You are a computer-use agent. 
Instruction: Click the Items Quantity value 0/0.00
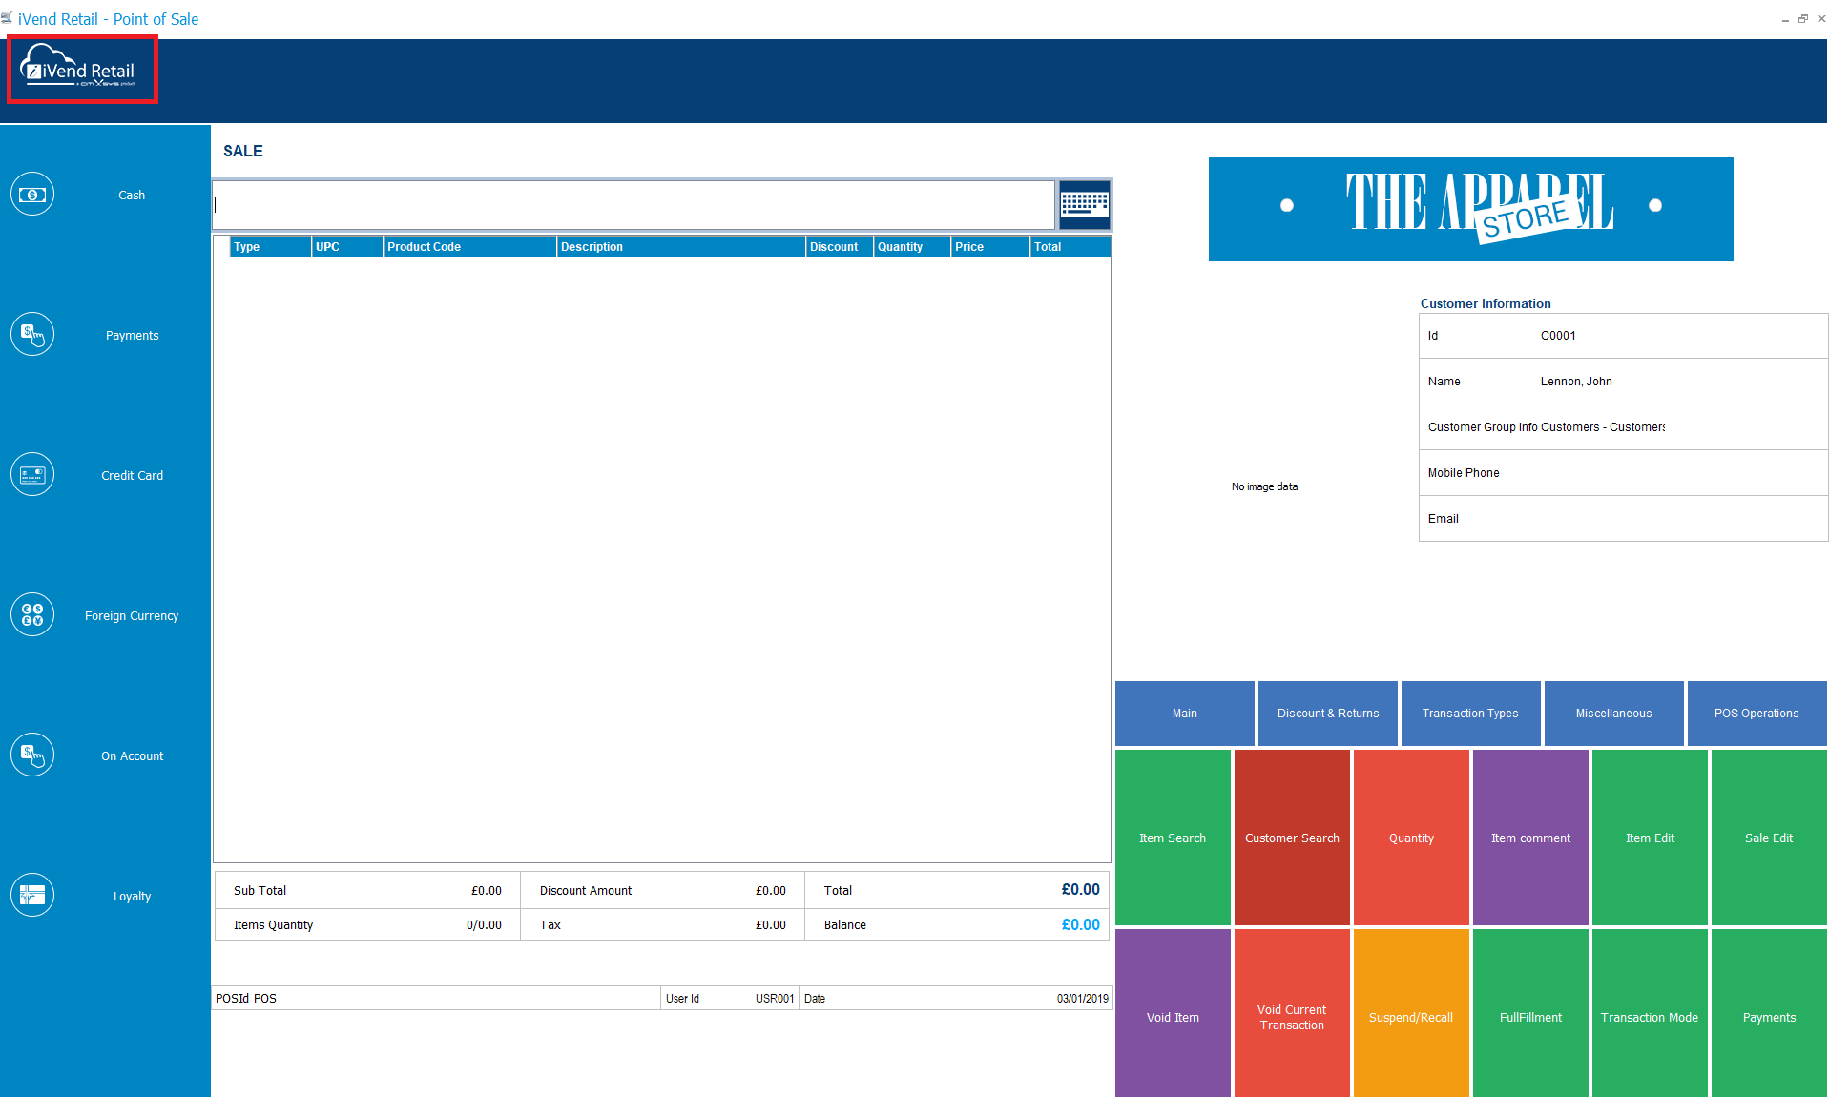tap(484, 925)
